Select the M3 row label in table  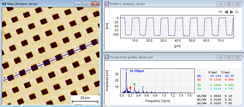[x=199, y=85]
